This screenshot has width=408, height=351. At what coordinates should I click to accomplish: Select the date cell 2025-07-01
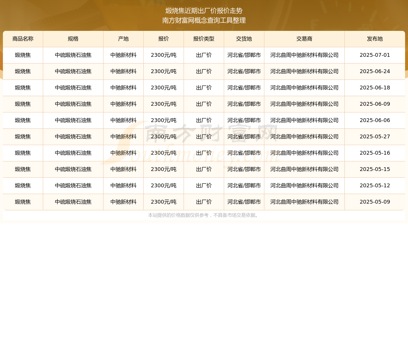coord(375,55)
